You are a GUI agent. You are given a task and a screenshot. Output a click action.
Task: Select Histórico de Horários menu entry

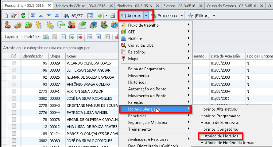[x=219, y=136]
